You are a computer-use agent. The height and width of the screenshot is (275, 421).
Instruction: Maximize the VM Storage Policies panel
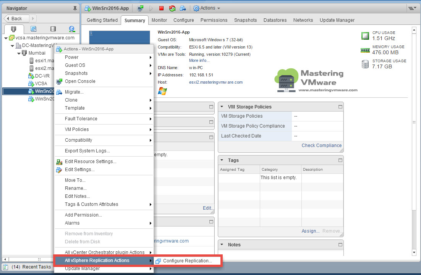point(340,107)
